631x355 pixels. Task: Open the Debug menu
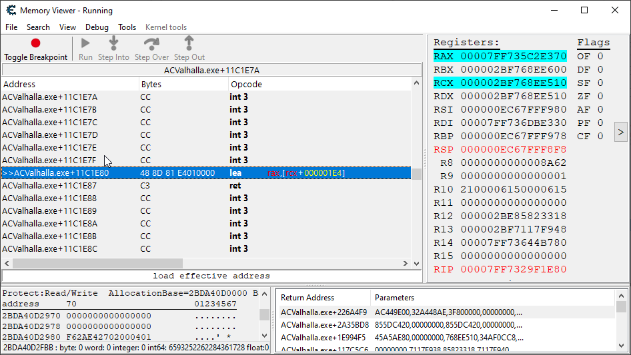pos(97,27)
